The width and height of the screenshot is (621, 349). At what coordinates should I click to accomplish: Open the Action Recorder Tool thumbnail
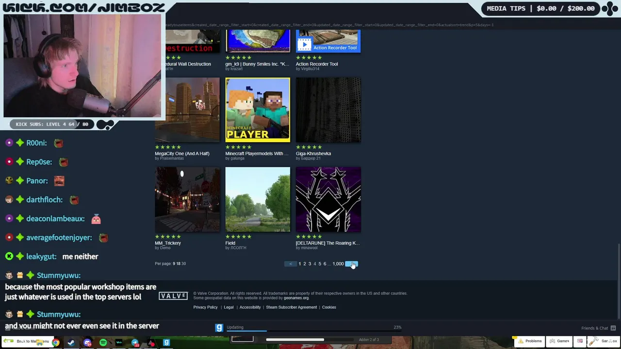[328, 41]
